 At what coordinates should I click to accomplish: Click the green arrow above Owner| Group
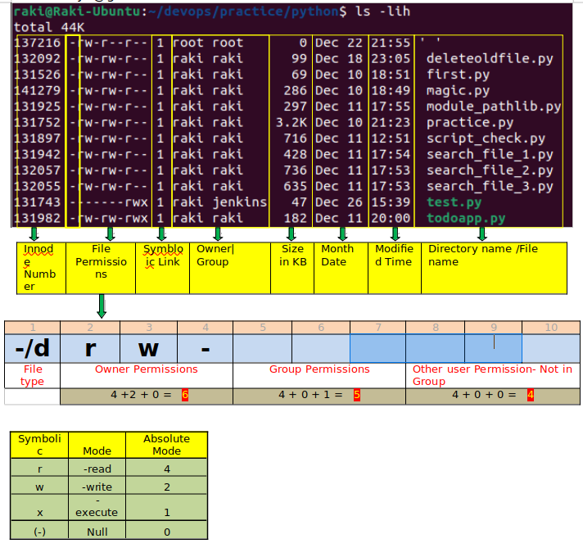tap(219, 234)
